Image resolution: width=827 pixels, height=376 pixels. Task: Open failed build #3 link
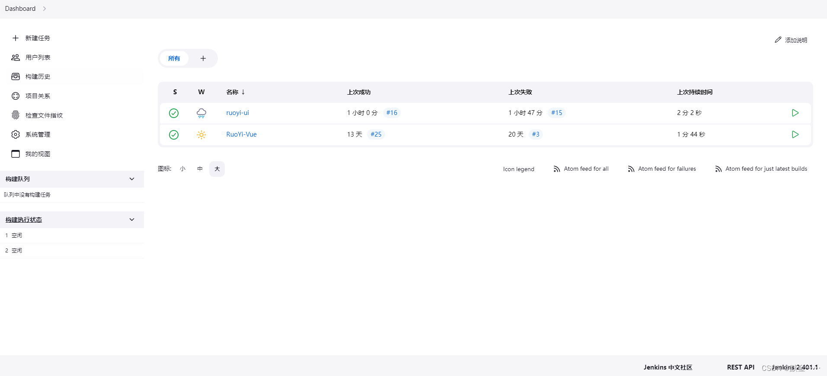coord(536,134)
